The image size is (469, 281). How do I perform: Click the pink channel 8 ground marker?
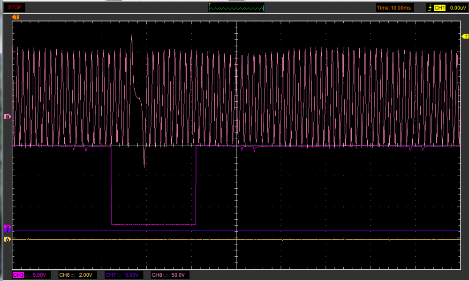[x=7, y=116]
